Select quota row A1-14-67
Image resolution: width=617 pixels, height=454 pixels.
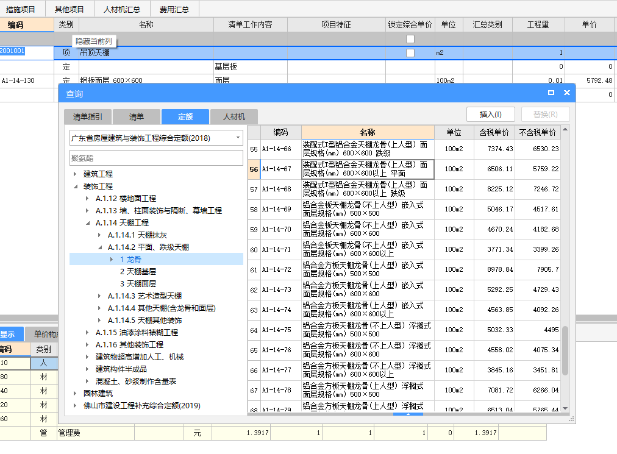pyautogui.click(x=404, y=169)
